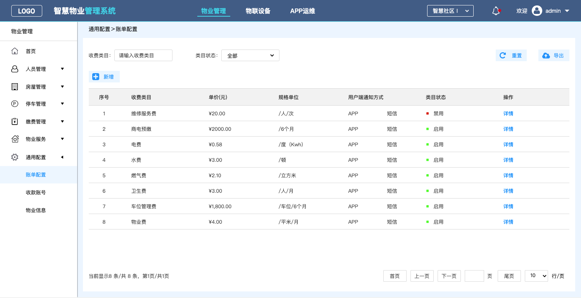
Task: Open the 智慧社区 I community dropdown
Action: pyautogui.click(x=450, y=11)
